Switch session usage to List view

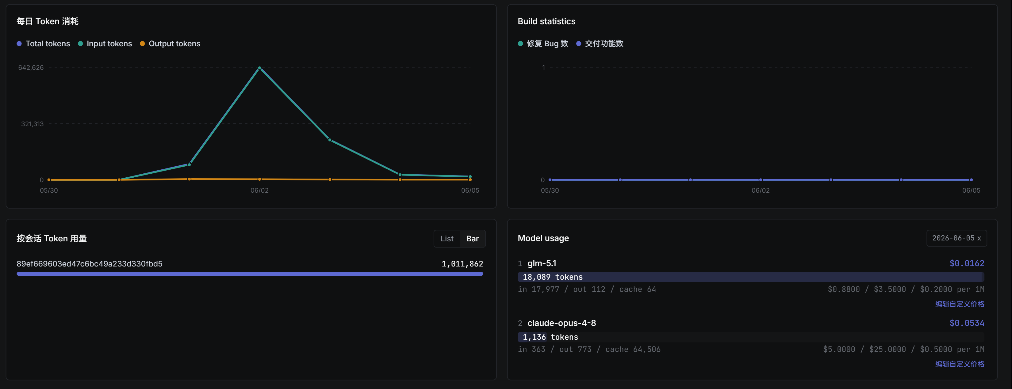pyautogui.click(x=447, y=239)
